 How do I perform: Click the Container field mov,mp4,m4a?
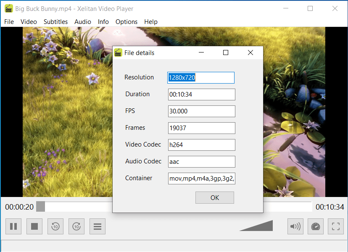pos(201,178)
